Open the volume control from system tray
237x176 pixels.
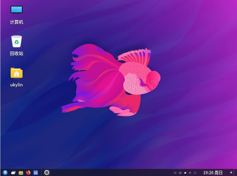(190, 172)
